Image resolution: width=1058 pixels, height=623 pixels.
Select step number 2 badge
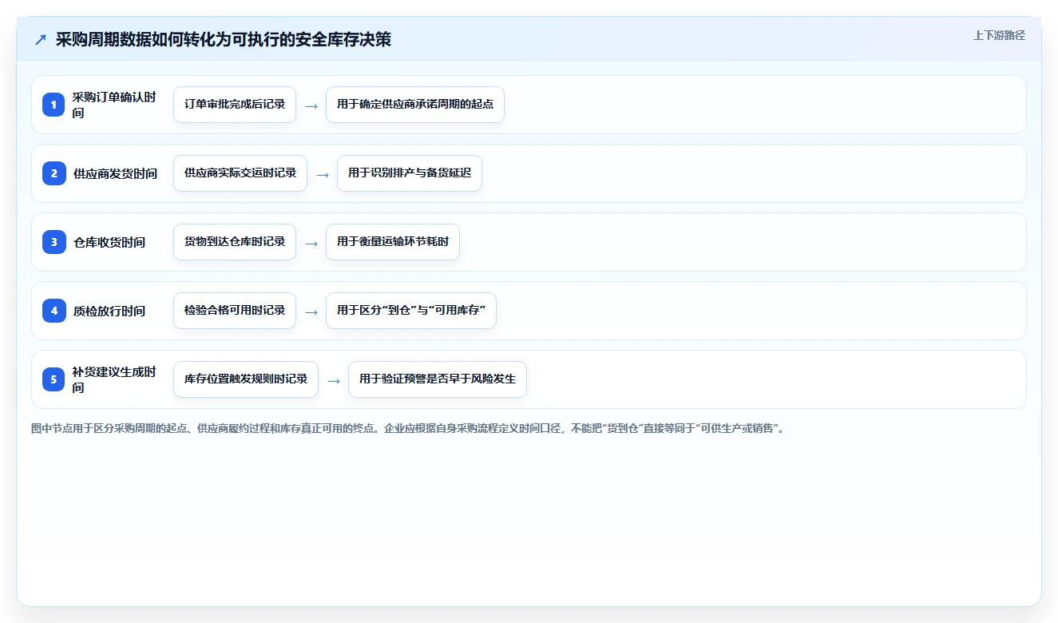53,173
